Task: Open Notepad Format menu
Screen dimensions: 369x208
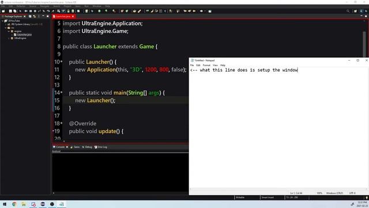Action: (206, 65)
